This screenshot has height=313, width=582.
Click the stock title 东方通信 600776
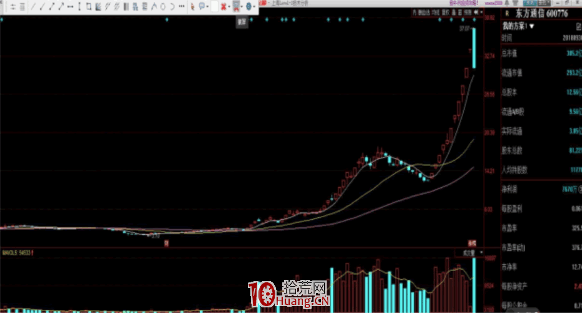(542, 14)
